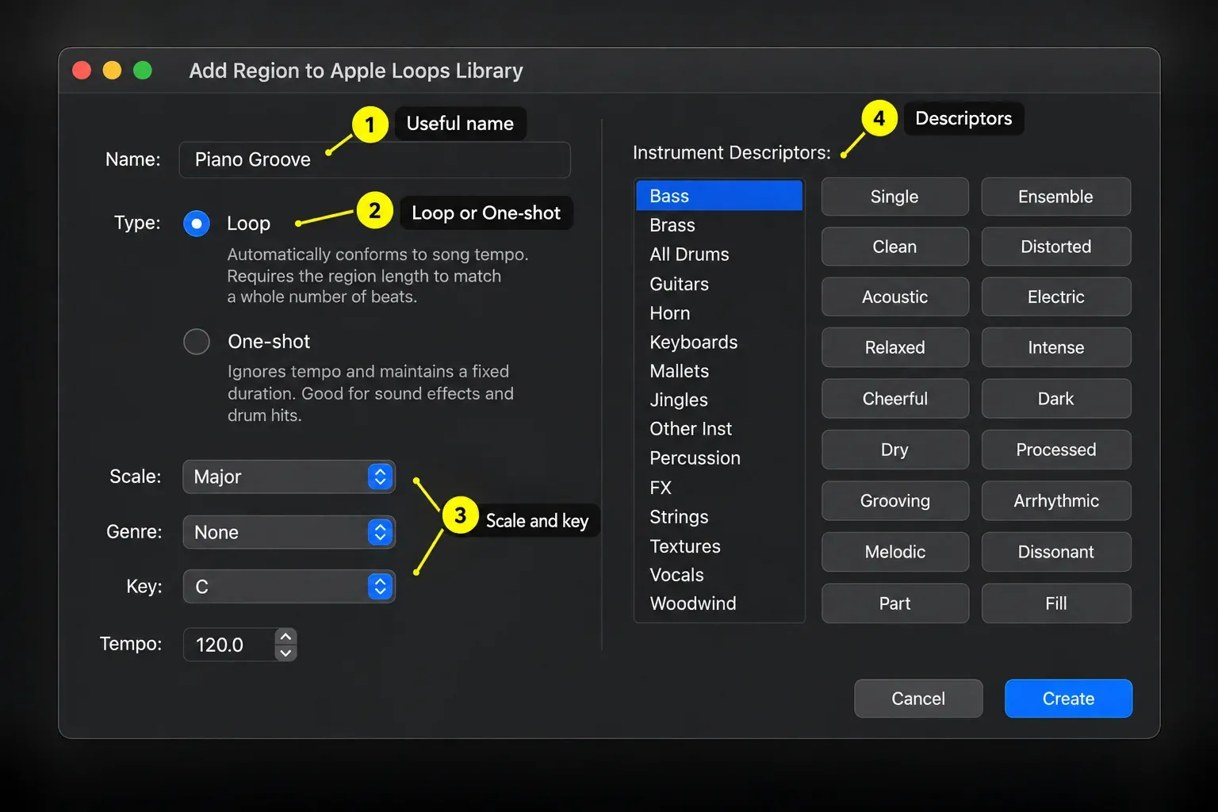
Task: Select Woodwind instrument descriptor
Action: [719, 603]
